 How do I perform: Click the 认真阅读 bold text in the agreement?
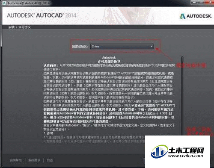pyautogui.click(x=51, y=65)
